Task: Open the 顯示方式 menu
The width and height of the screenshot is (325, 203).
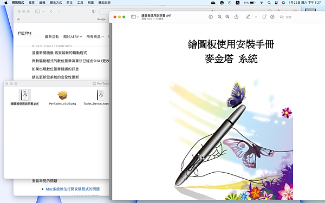Action: pos(56,3)
